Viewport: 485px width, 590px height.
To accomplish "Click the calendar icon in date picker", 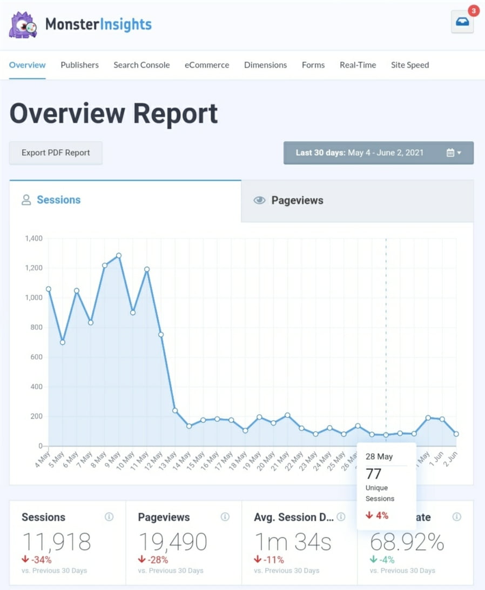I will 450,153.
